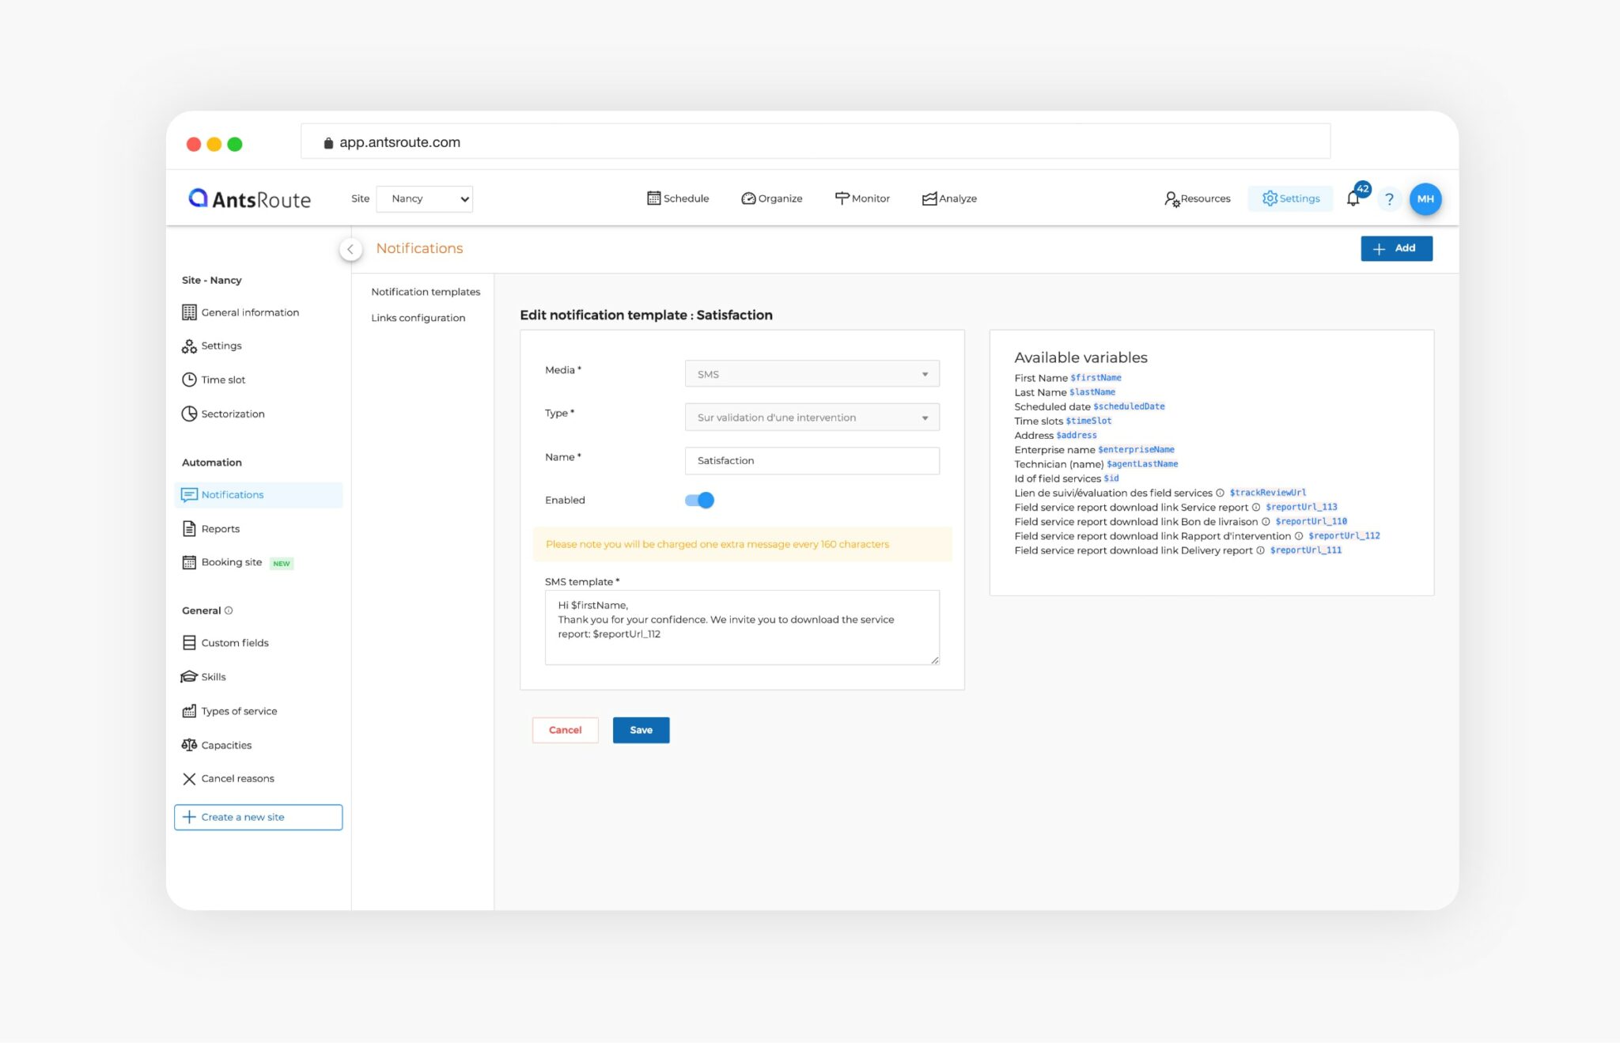The height and width of the screenshot is (1043, 1620).
Task: Open the Capacities settings
Action: point(225,744)
